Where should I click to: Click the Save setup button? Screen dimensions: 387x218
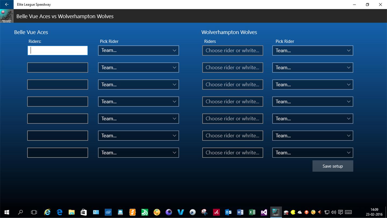click(333, 166)
